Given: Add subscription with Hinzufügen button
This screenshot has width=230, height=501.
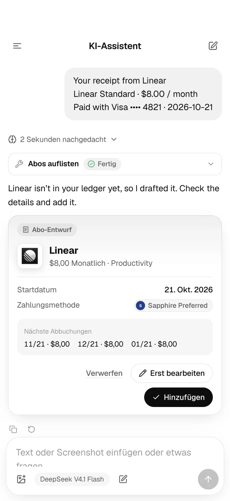Looking at the screenshot, I should 179,397.
